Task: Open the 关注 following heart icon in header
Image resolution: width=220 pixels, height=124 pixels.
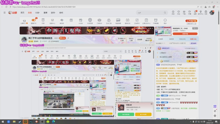Action: click(178, 12)
